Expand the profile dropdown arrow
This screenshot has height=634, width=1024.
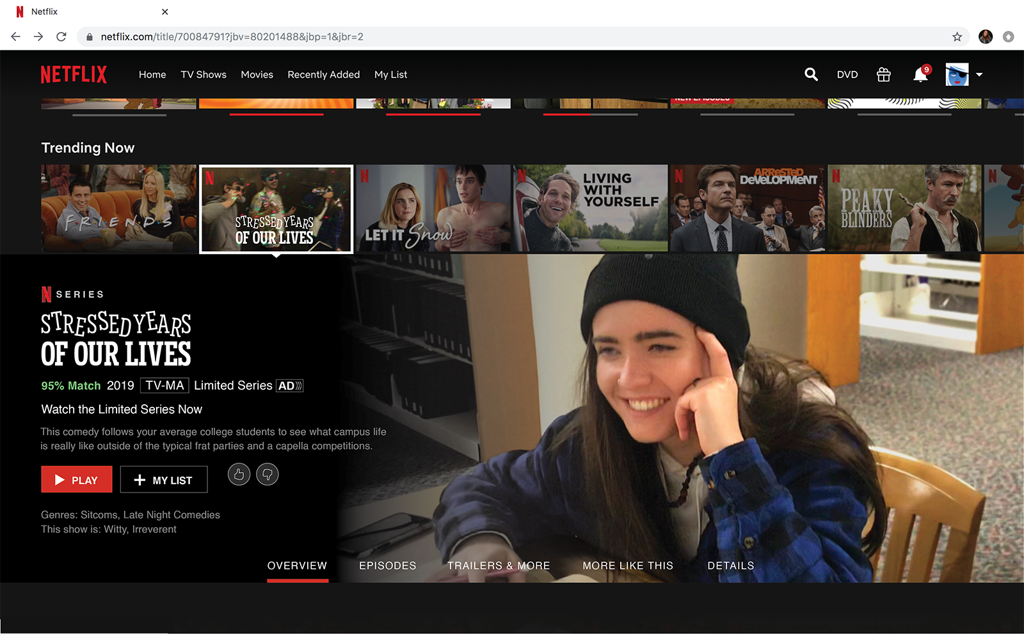click(x=979, y=74)
